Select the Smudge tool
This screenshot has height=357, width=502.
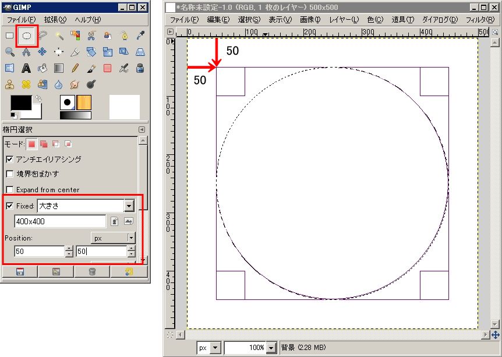pos(75,84)
